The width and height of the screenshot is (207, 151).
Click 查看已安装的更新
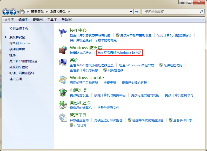point(134,83)
